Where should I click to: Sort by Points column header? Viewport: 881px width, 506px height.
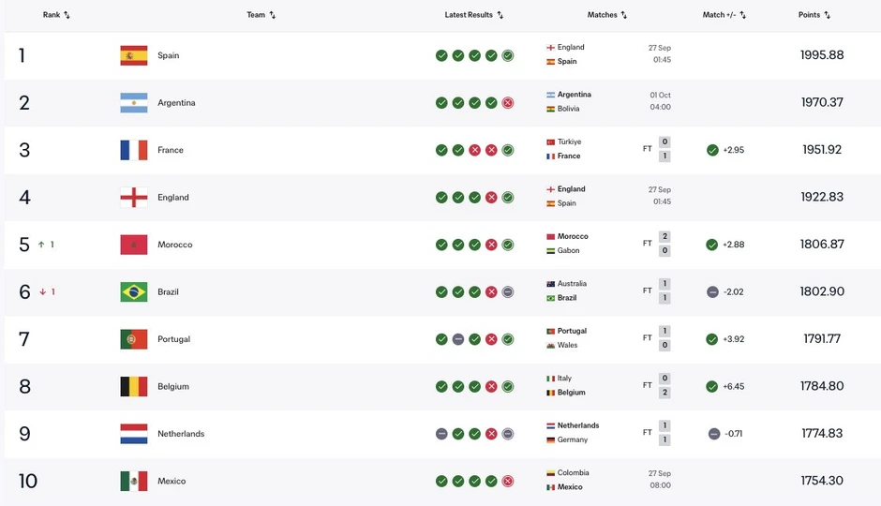click(x=814, y=15)
